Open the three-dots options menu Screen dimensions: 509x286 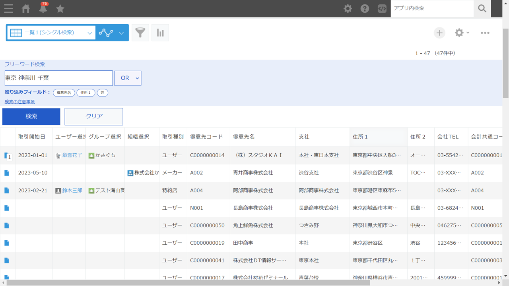point(485,33)
